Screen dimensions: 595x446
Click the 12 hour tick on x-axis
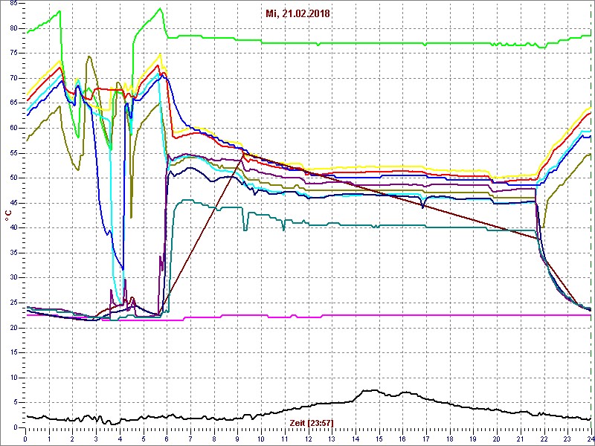309,438
